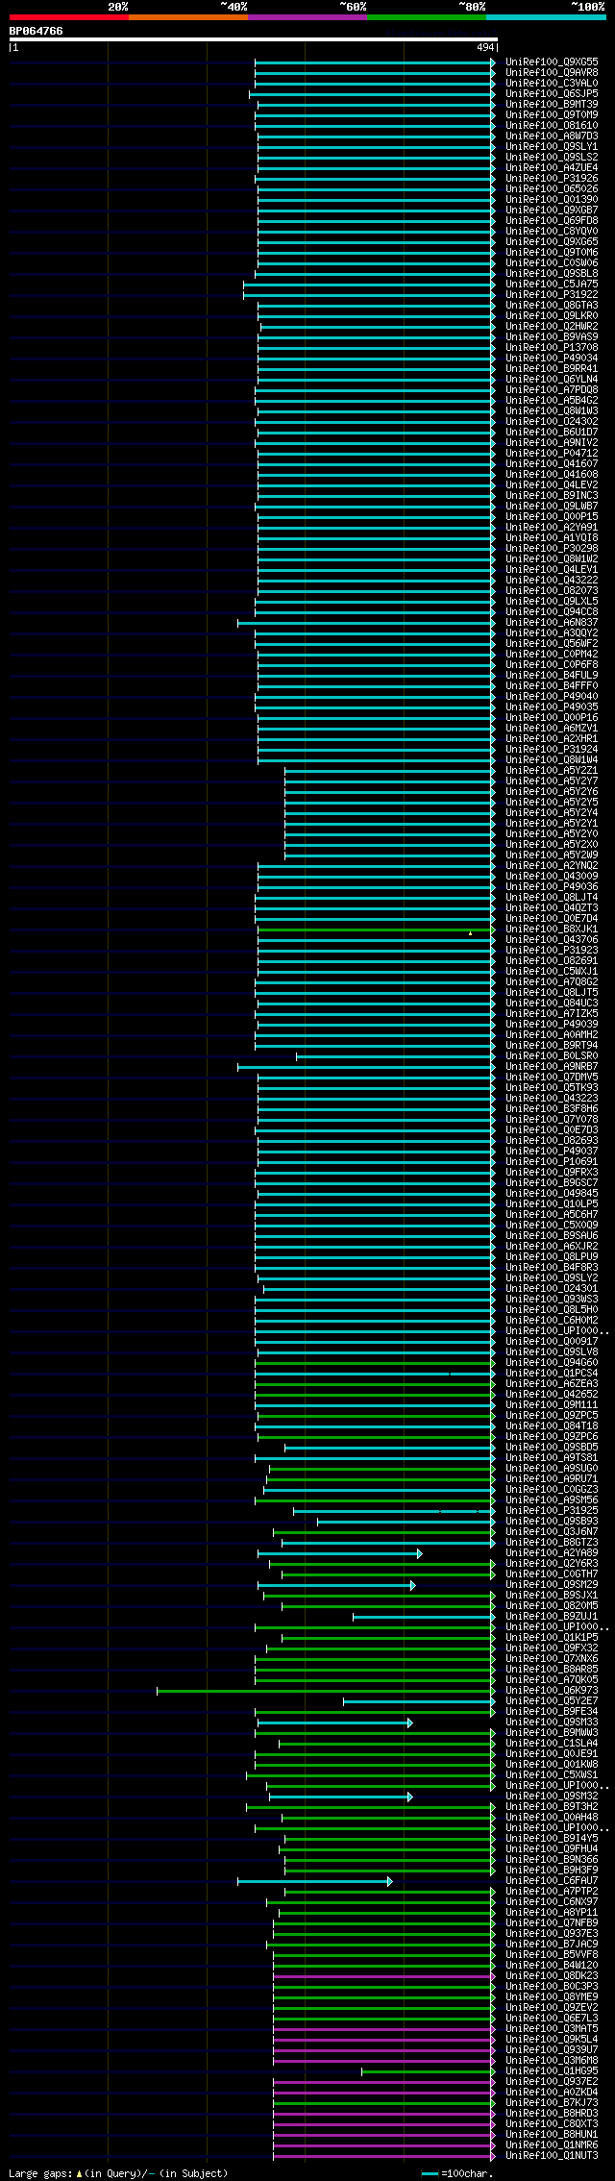Viewport: 615px width, 2181px height.
Task: Click the red ~20% identity legend segment
Action: [x=69, y=17]
